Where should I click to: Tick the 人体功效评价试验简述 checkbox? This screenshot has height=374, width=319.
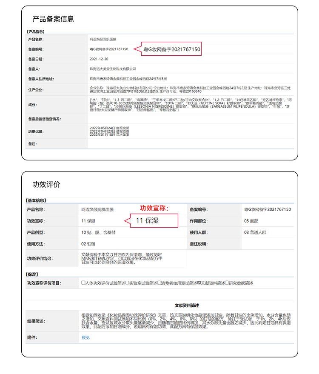tap(83, 283)
